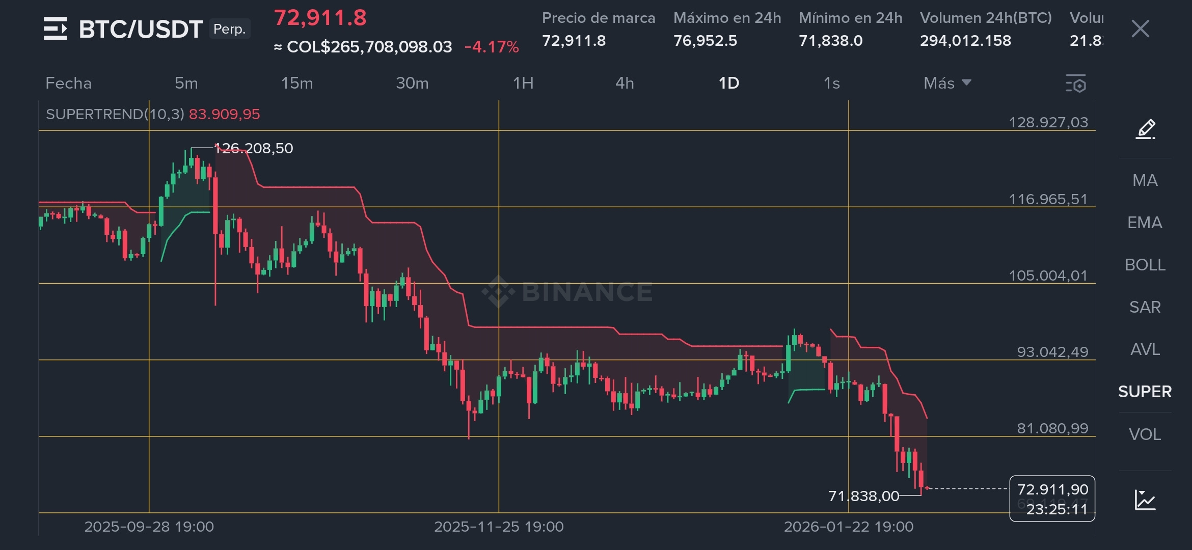The image size is (1192, 550).
Task: Open the line chart icon at bottom right
Action: coord(1145,500)
